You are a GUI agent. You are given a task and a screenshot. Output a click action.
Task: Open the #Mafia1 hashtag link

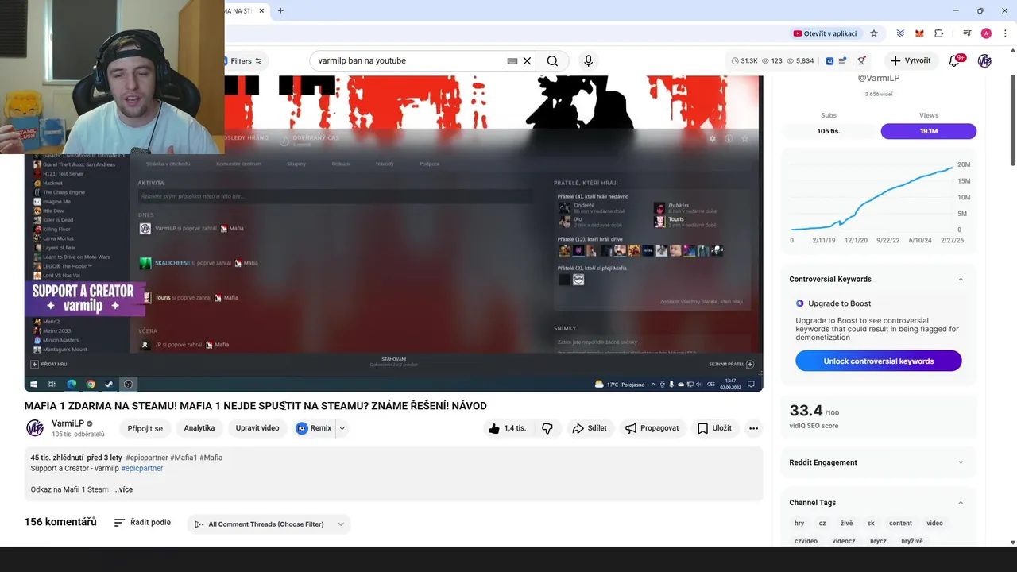(184, 458)
